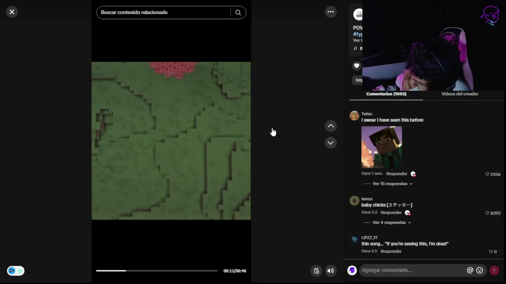The image size is (506, 284).
Task: Open the creator's profile picture
Action: 358,15
